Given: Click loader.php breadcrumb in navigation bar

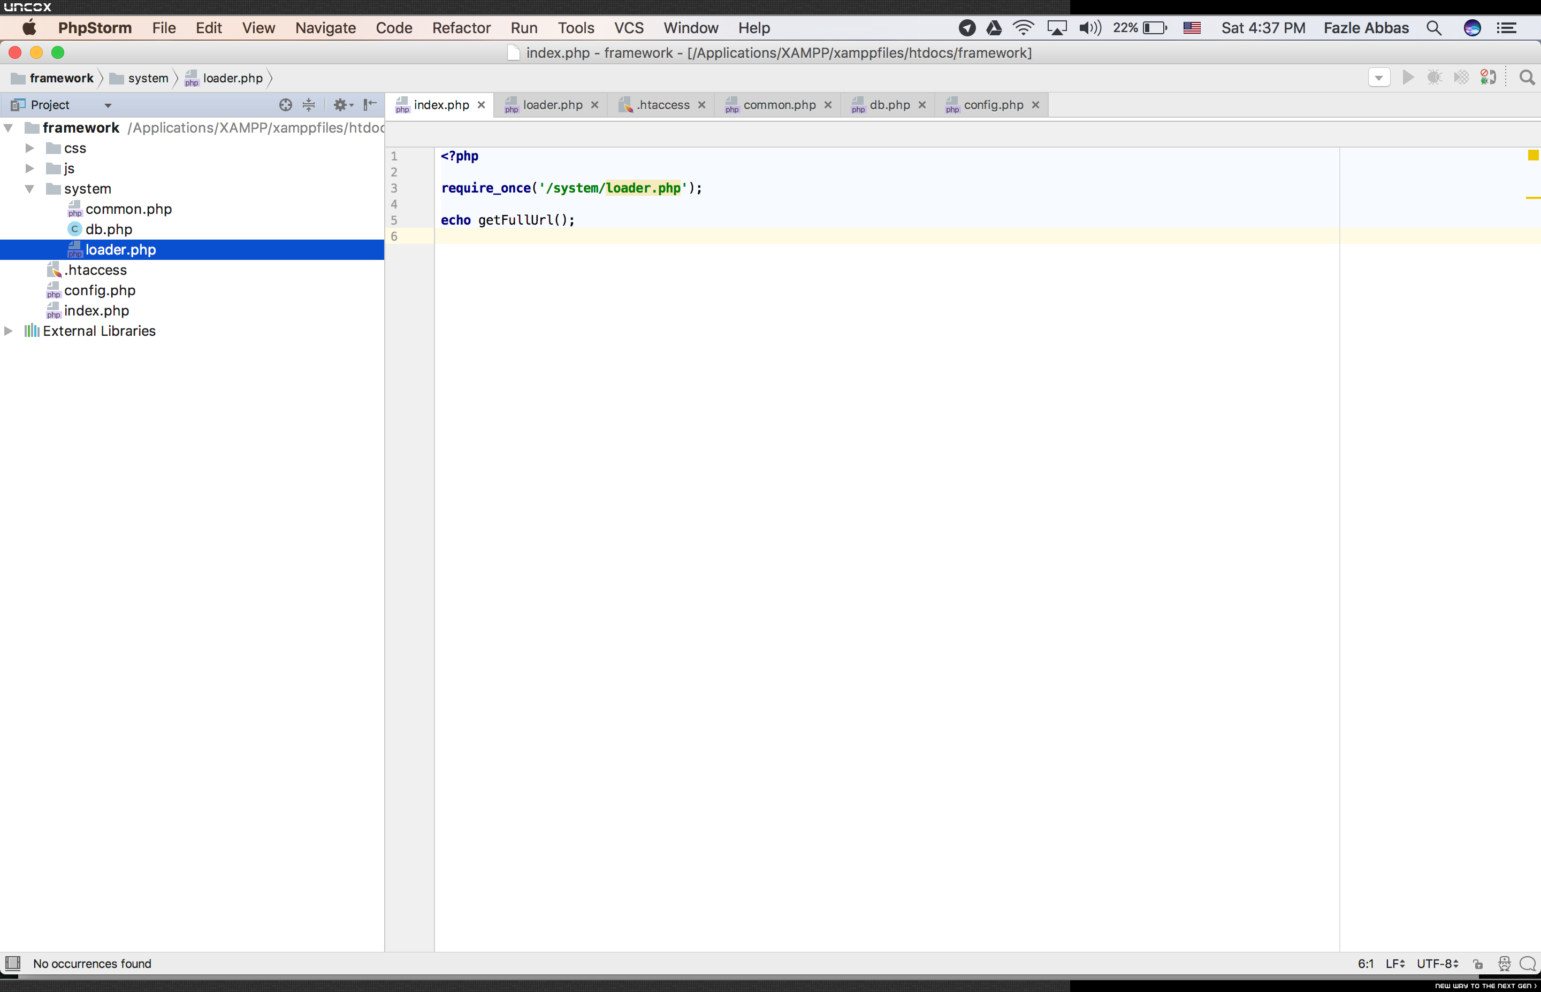Looking at the screenshot, I should coord(224,78).
